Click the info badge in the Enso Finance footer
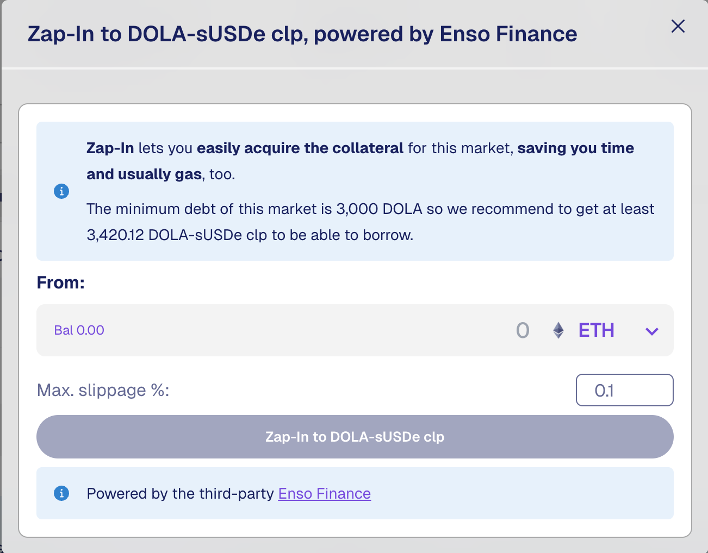708x553 pixels. click(61, 493)
